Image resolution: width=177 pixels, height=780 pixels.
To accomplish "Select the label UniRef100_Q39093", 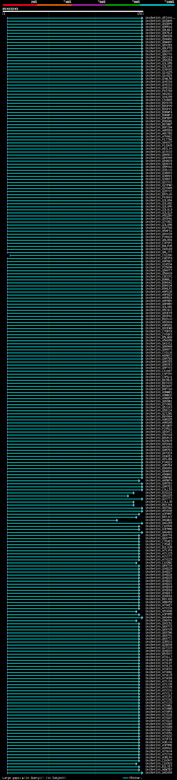I will pyautogui.click(x=159, y=70).
